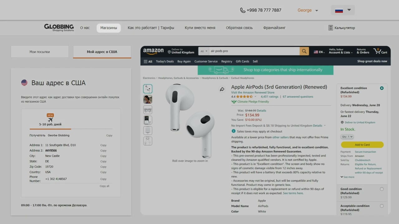Image resolution: width=399 pixels, height=224 pixels.
Task: Open the language flag dropdown
Action: (x=343, y=10)
